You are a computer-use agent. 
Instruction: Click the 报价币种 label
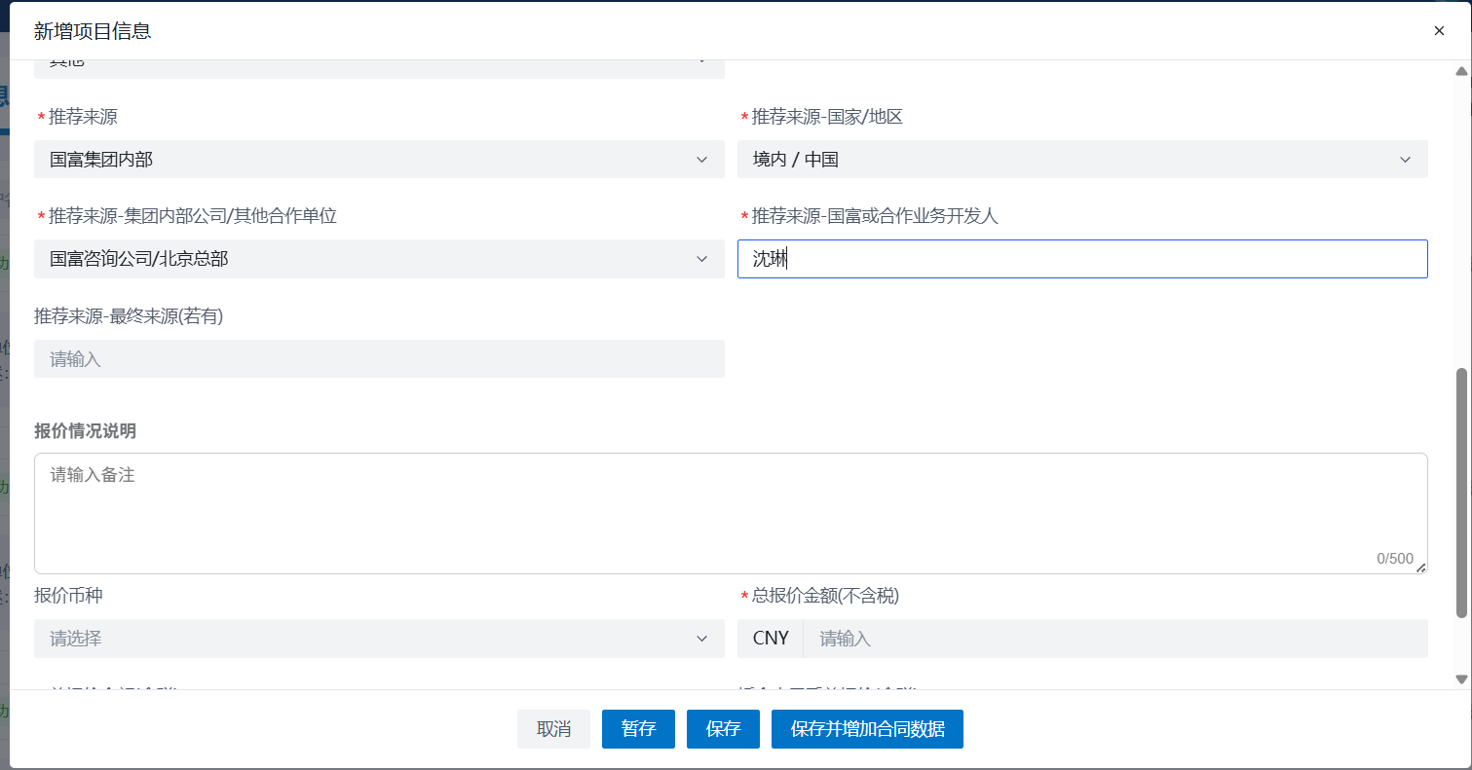(x=68, y=596)
